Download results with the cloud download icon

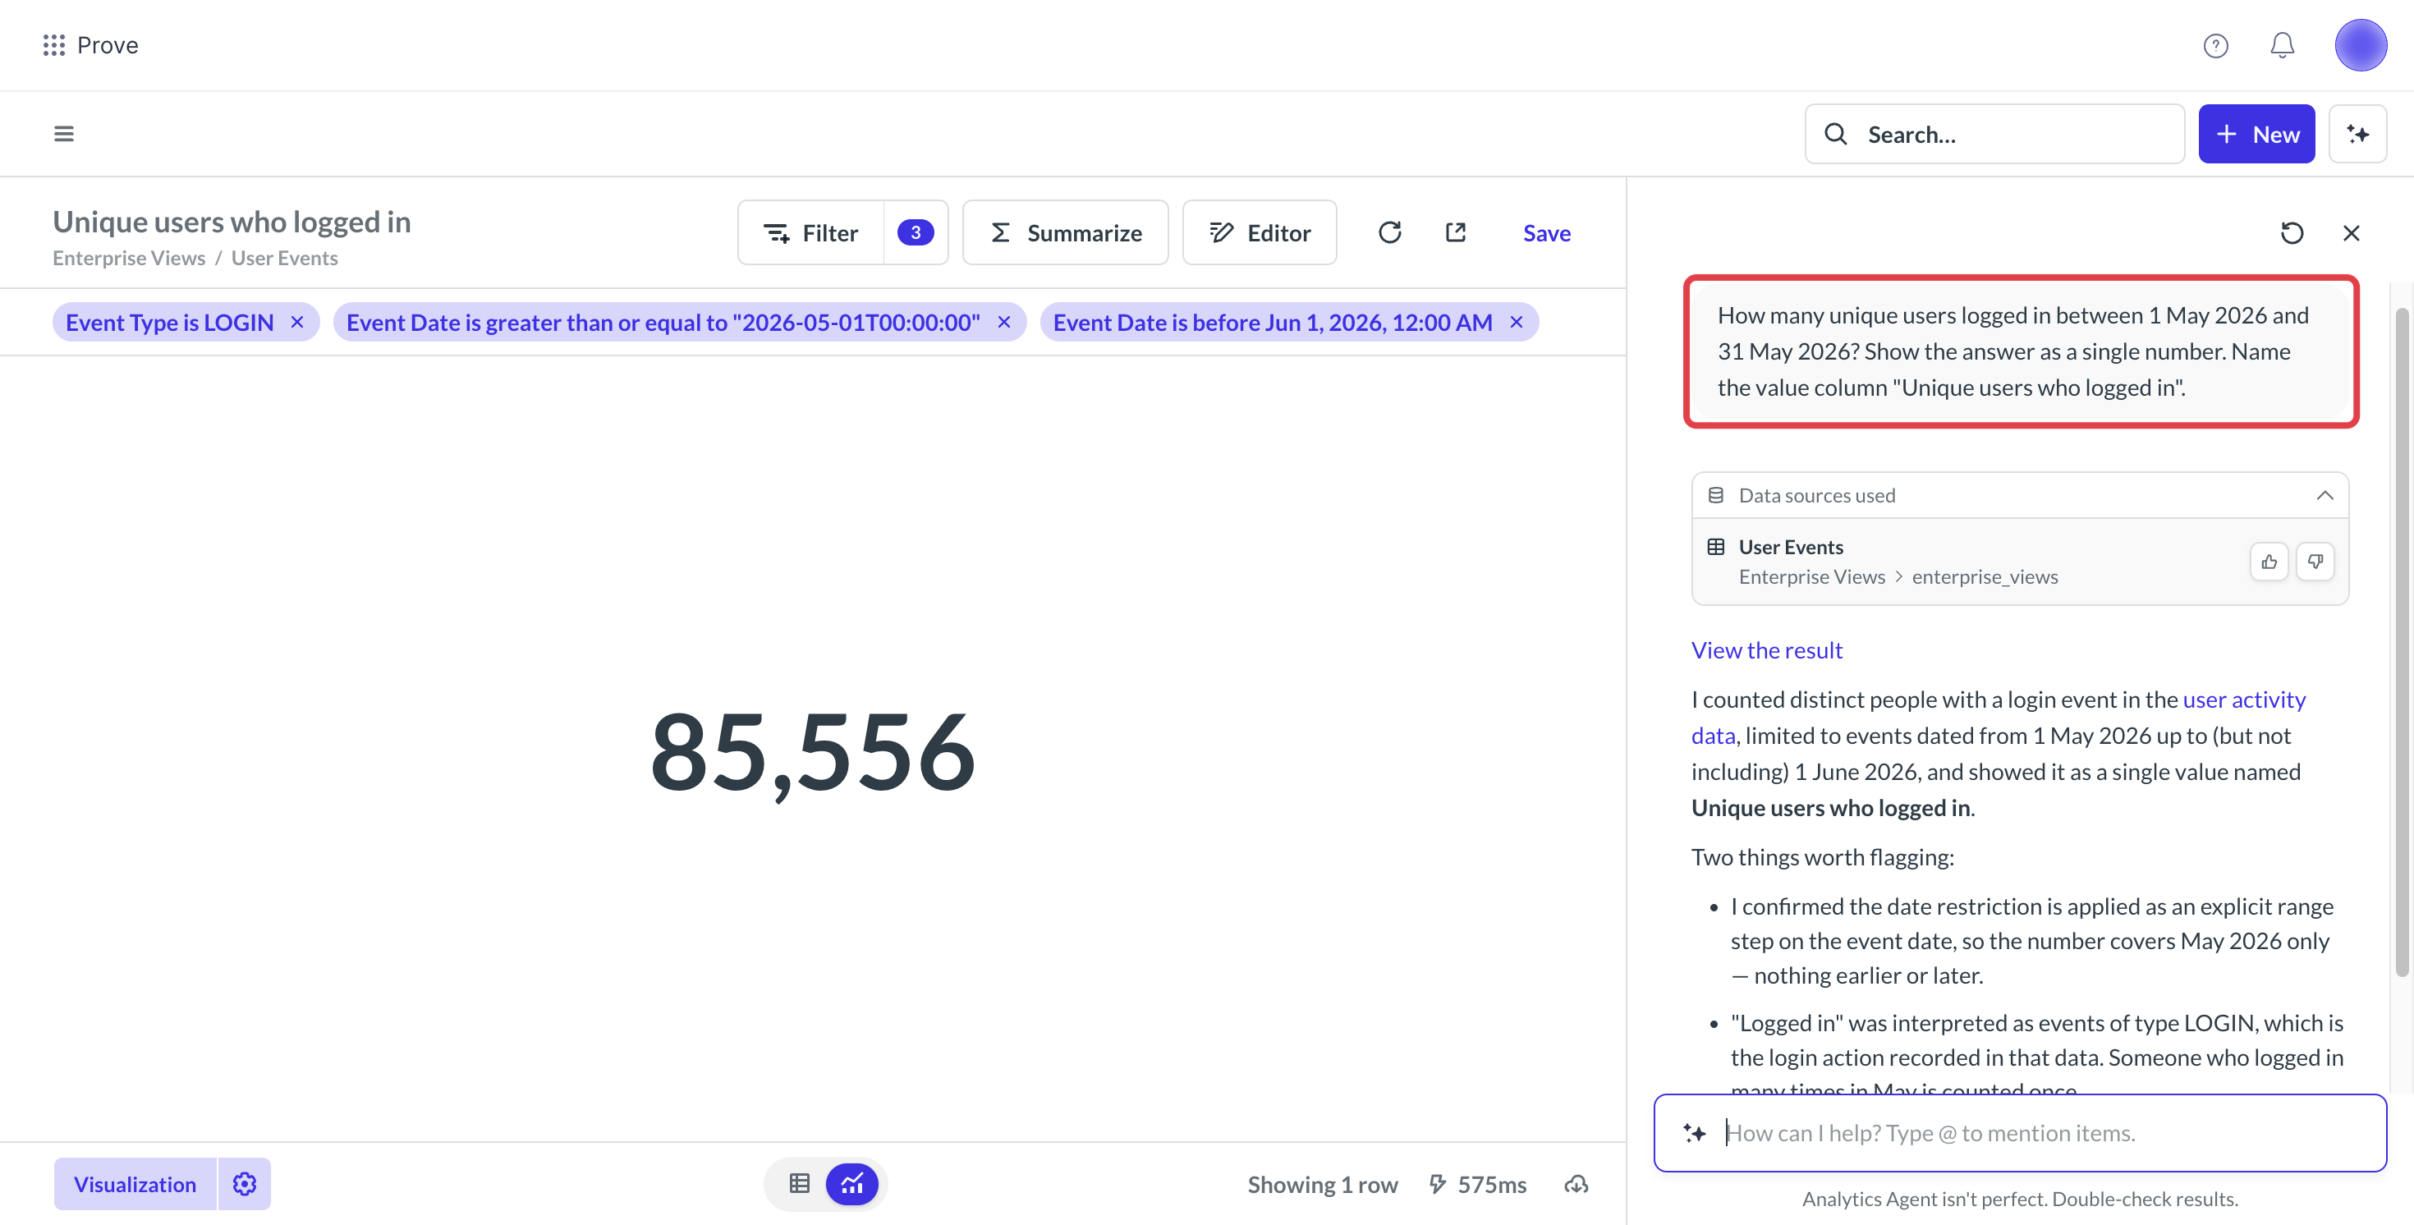click(1576, 1184)
